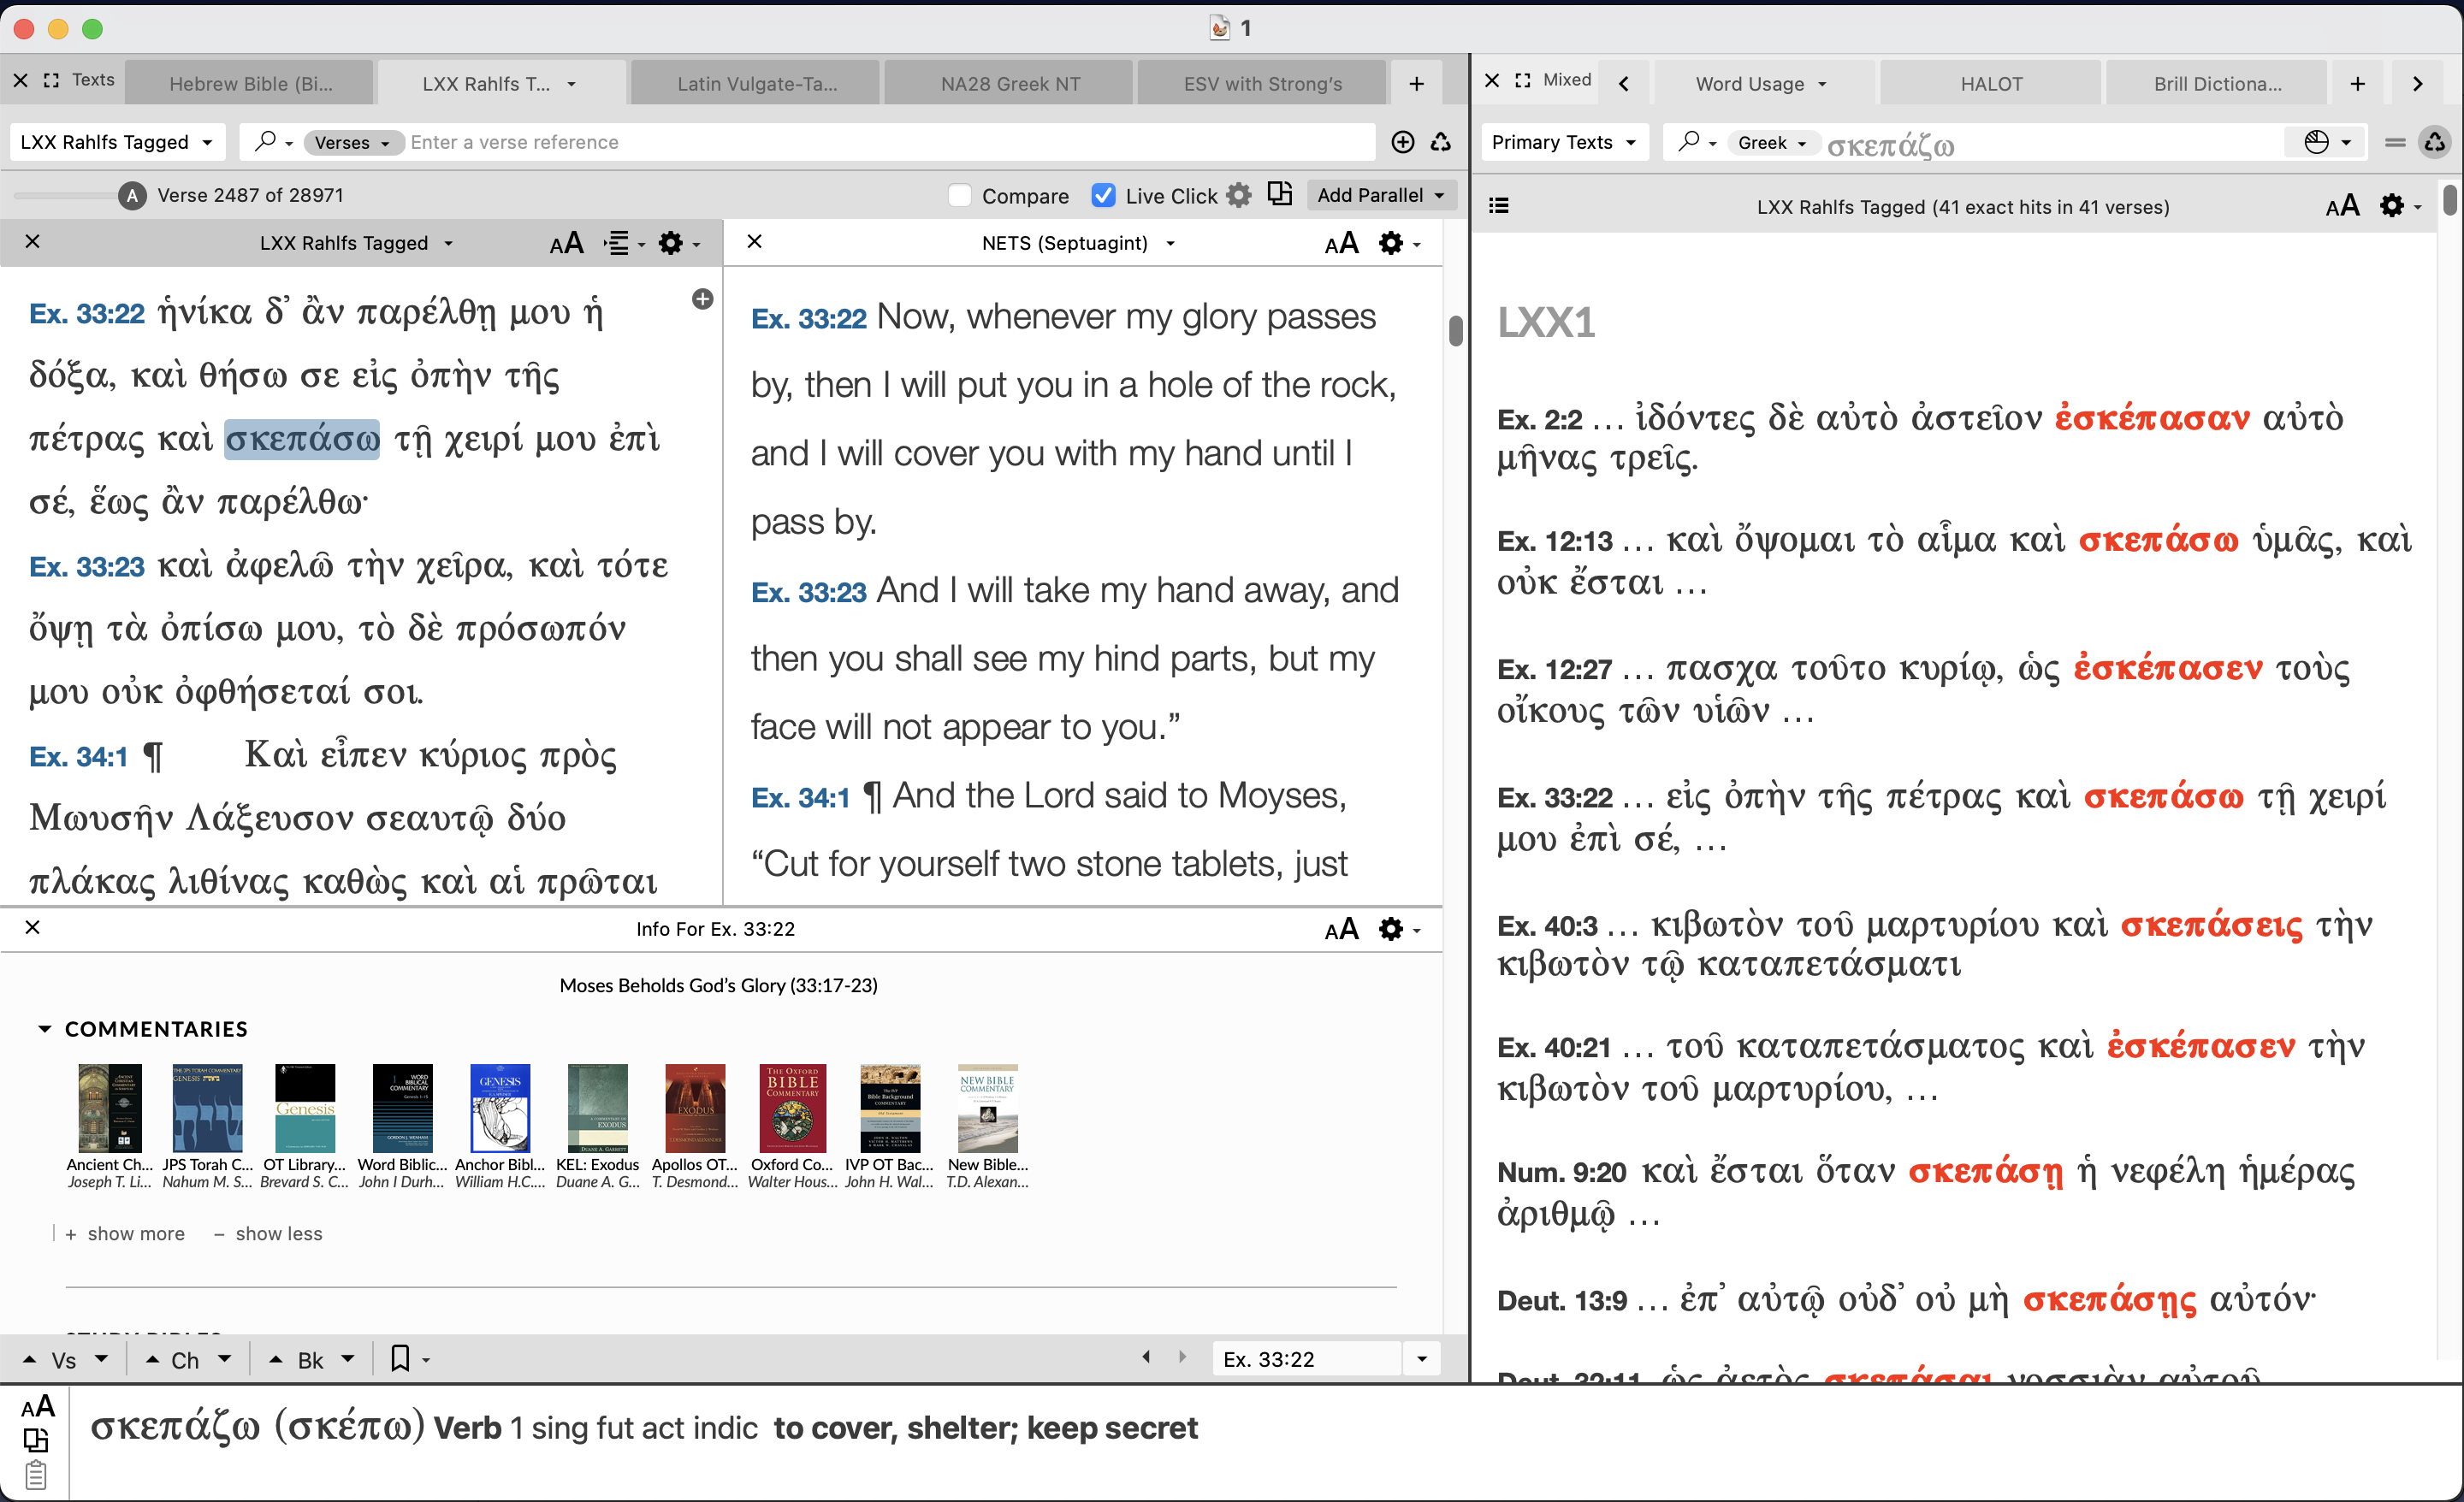Click the bookmark icon in bottom toolbar

400,1359
